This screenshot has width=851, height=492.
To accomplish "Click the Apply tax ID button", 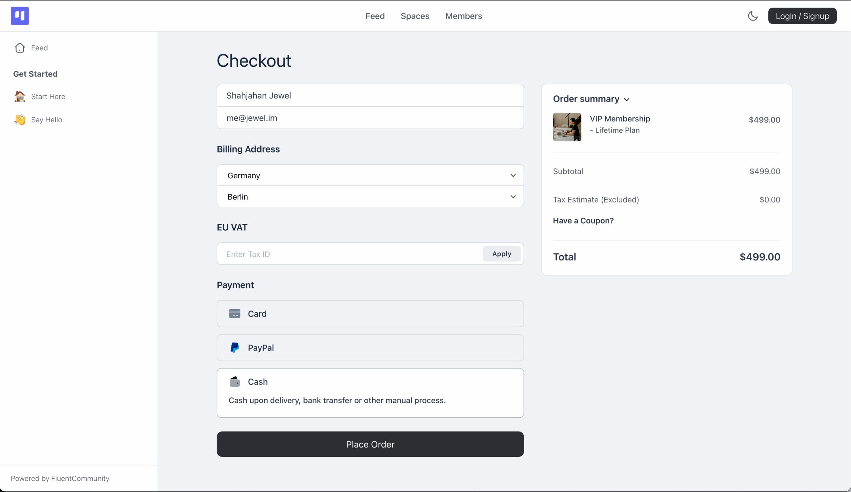I will 502,254.
